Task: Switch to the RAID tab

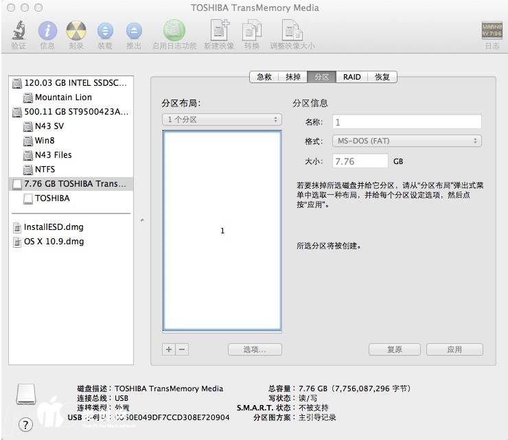Action: [352, 77]
